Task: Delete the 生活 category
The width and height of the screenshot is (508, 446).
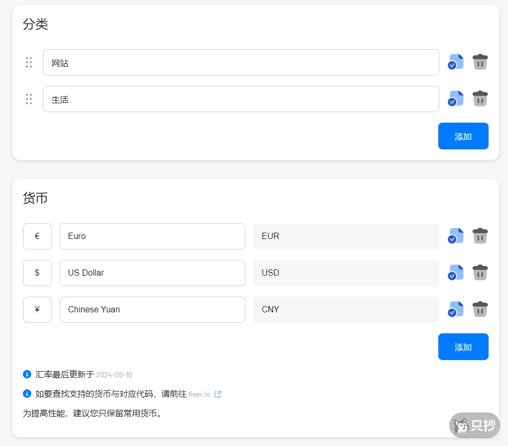Action: click(480, 99)
